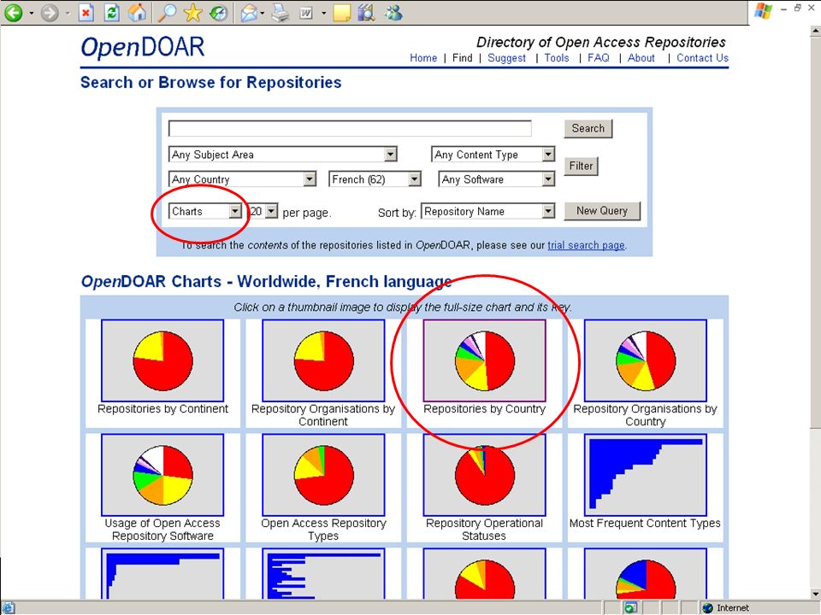The width and height of the screenshot is (821, 615).
Task: Click the Internet zone globe icon
Action: [708, 607]
